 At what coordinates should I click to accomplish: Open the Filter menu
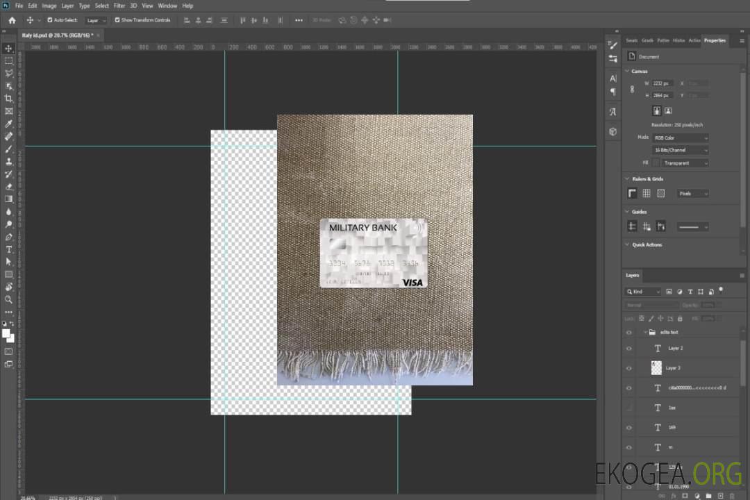click(119, 6)
